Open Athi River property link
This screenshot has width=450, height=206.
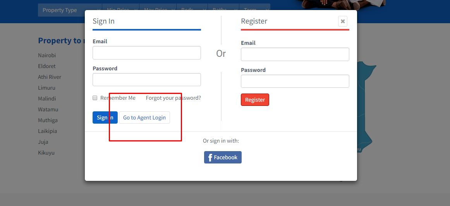point(50,77)
